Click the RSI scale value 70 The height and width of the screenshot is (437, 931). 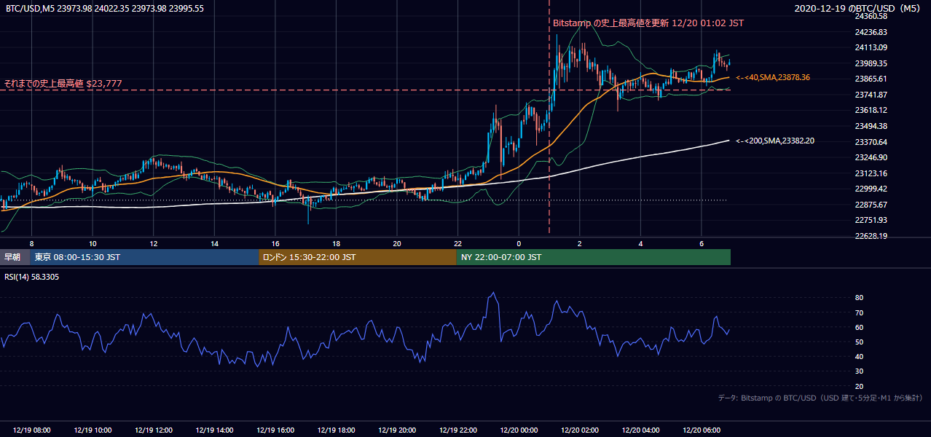click(859, 312)
